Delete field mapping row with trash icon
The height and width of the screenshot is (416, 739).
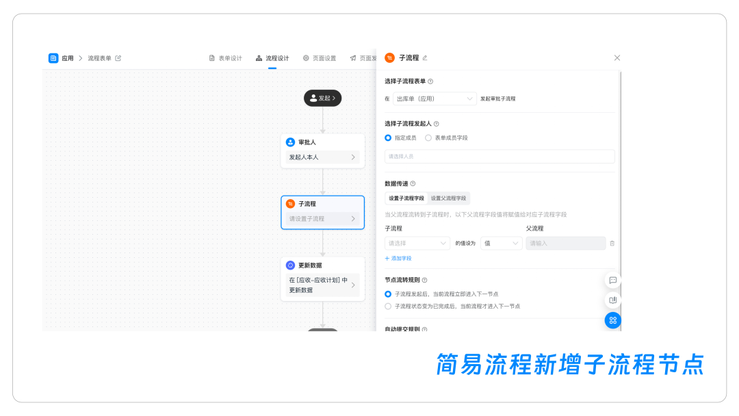pyautogui.click(x=612, y=244)
